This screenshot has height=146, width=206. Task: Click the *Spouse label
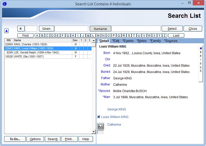point(104,91)
